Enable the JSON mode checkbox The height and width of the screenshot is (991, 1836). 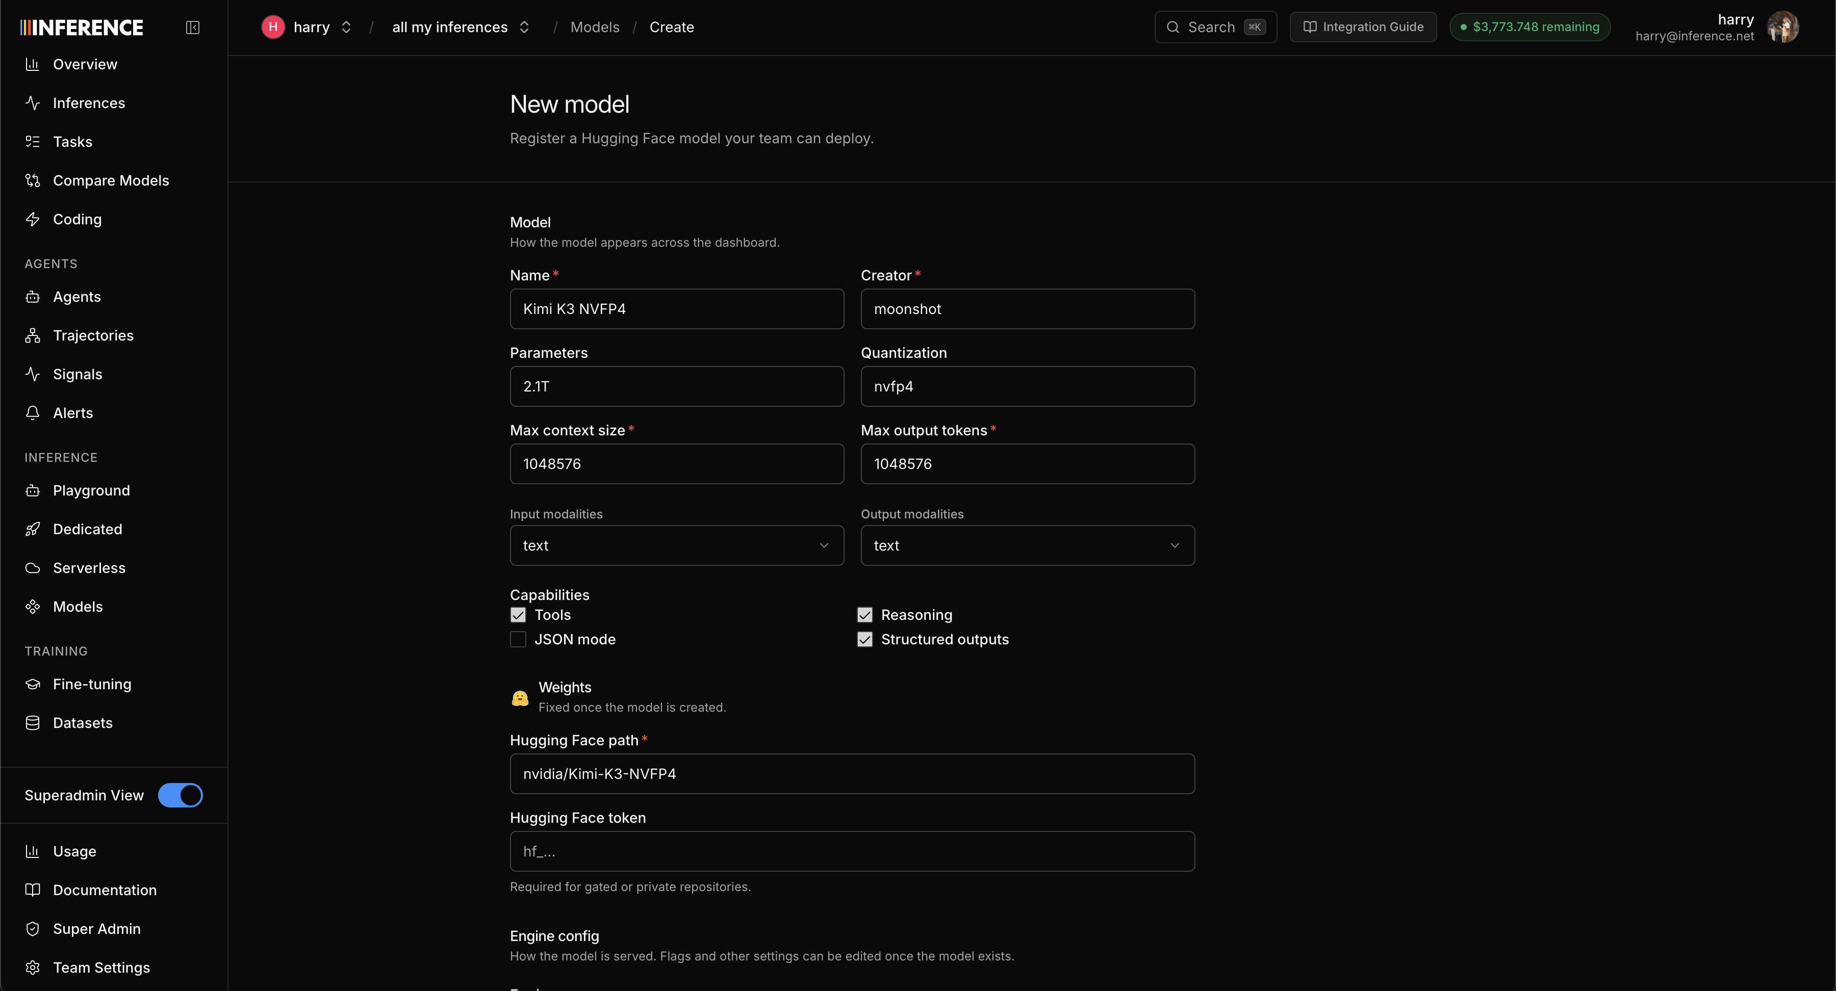(x=518, y=639)
